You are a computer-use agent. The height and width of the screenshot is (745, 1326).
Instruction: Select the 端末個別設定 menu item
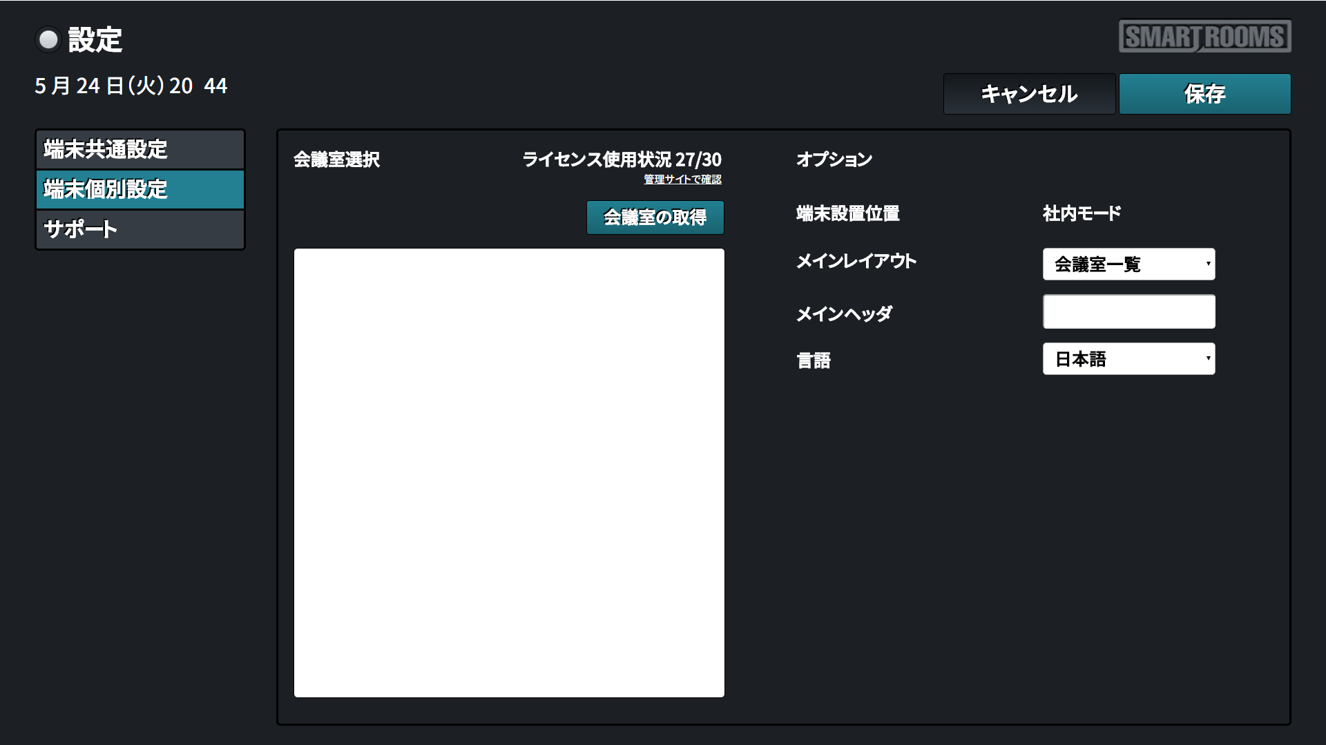(140, 189)
